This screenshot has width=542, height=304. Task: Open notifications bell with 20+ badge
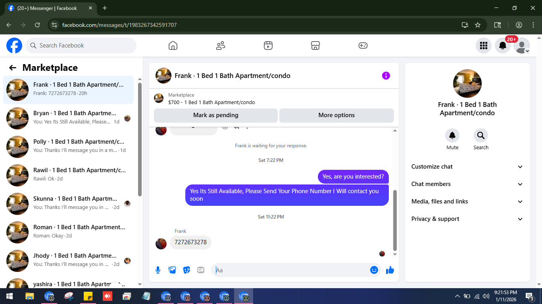(503, 46)
